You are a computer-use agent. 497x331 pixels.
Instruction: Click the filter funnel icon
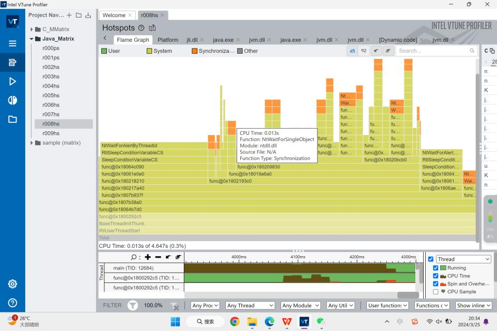click(133, 305)
